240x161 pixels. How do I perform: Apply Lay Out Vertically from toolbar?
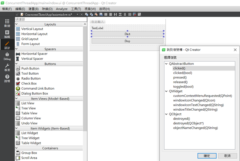click(111, 14)
